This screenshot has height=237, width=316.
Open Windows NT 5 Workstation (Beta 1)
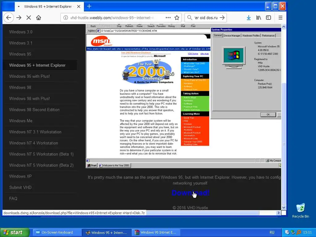coord(41,154)
